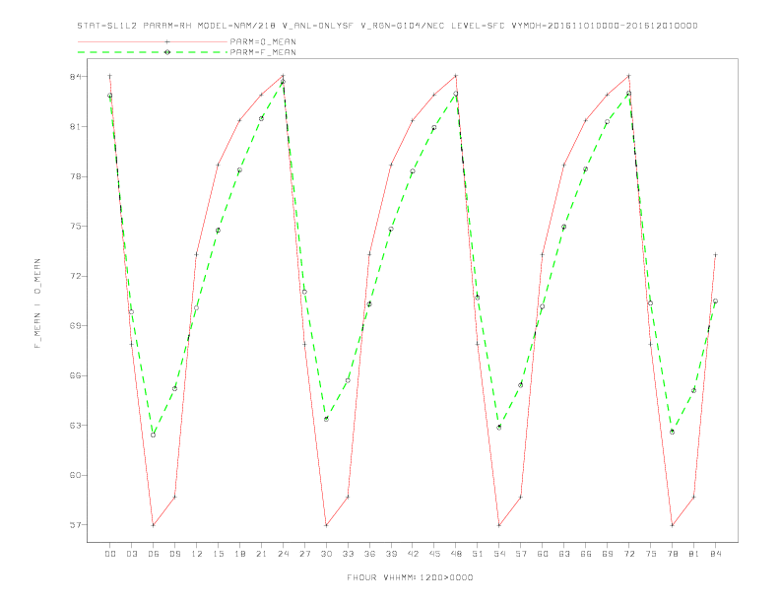Click x-axis forecast hour label 03
Screen dimensions: 780x603
[131, 554]
